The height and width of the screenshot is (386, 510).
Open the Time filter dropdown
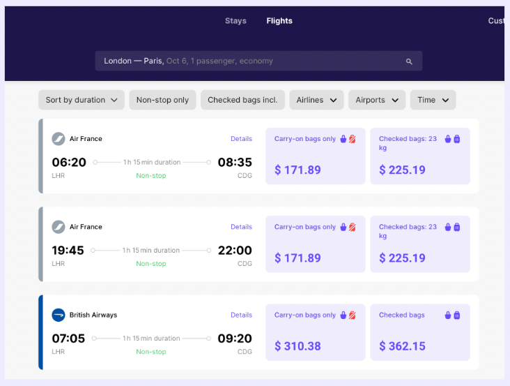(433, 100)
